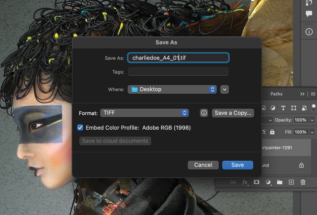The width and height of the screenshot is (317, 215).
Task: Cancel the Save As dialog
Action: (203, 165)
